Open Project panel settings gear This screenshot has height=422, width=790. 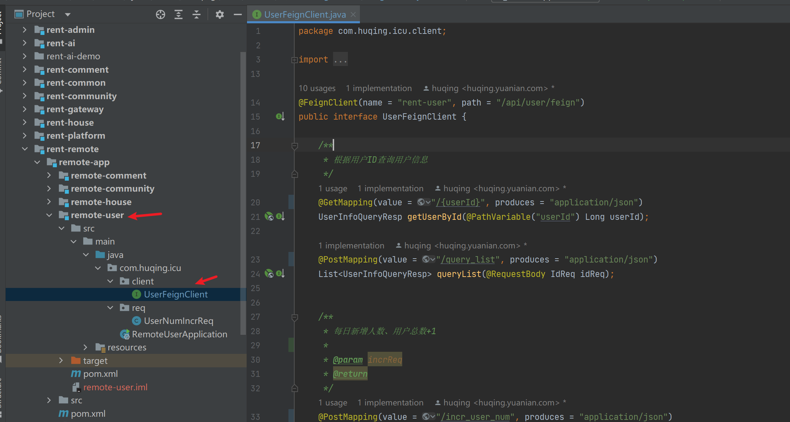pos(220,14)
